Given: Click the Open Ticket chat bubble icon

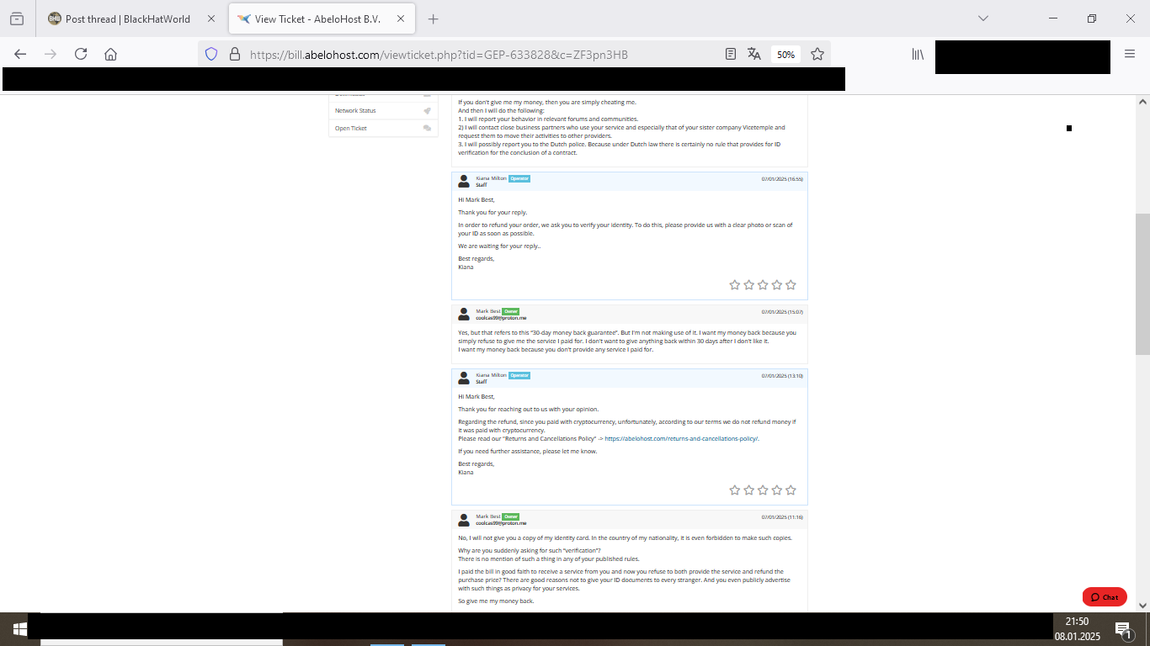Looking at the screenshot, I should point(427,129).
